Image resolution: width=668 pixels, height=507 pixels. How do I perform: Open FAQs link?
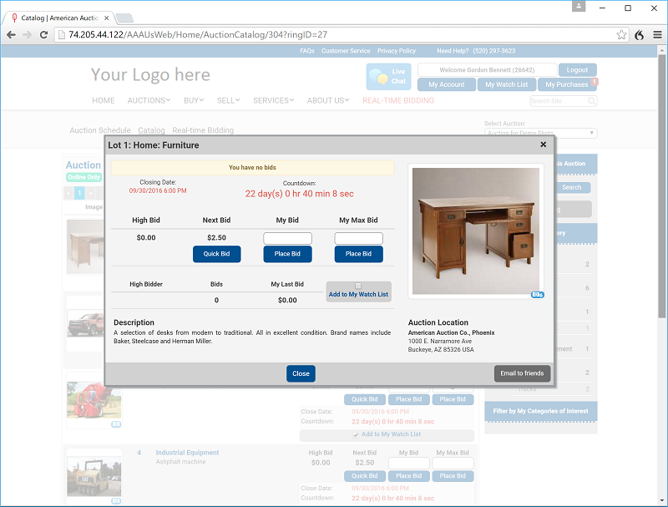[x=307, y=51]
